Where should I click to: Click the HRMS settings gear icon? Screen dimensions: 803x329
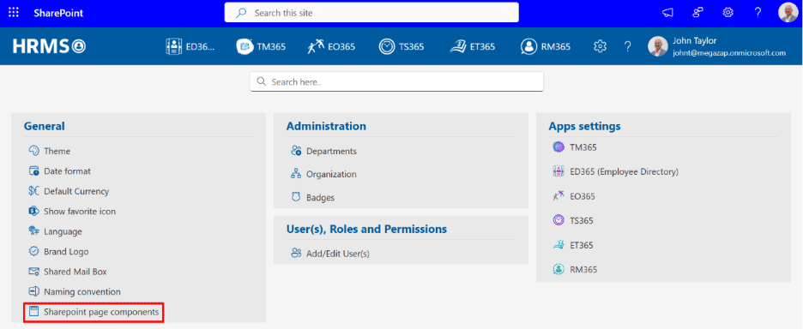[600, 46]
